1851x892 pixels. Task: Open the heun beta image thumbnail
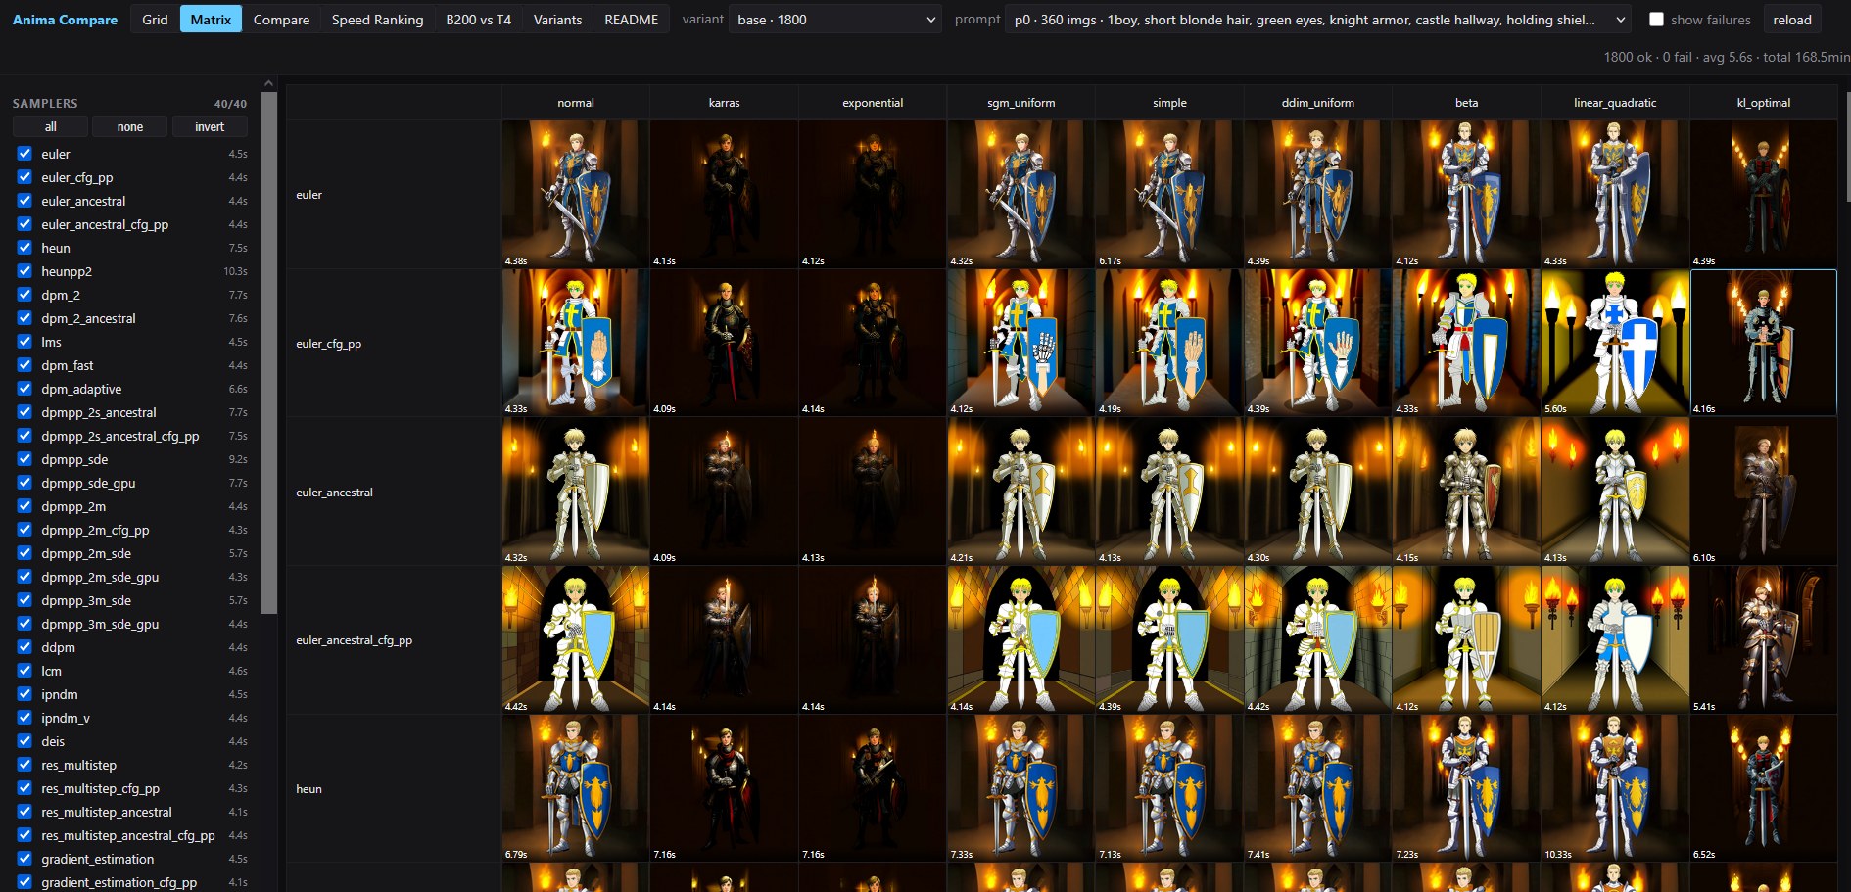pos(1466,788)
